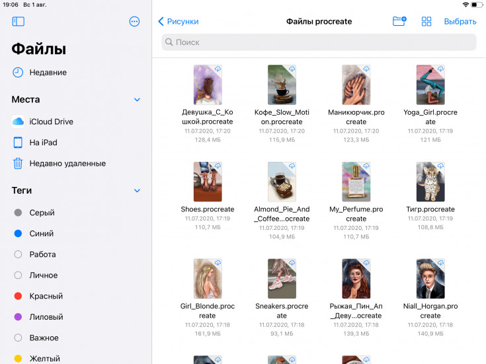Open Shoes.procreate thumbnail

208,182
